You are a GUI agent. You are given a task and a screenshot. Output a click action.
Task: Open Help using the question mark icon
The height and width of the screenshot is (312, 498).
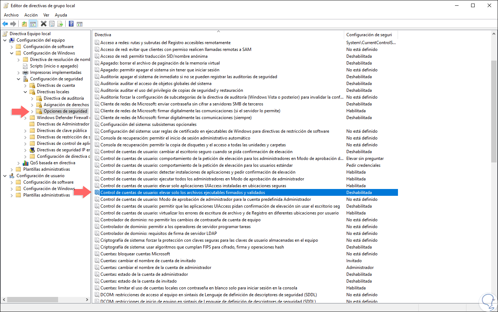coord(72,24)
